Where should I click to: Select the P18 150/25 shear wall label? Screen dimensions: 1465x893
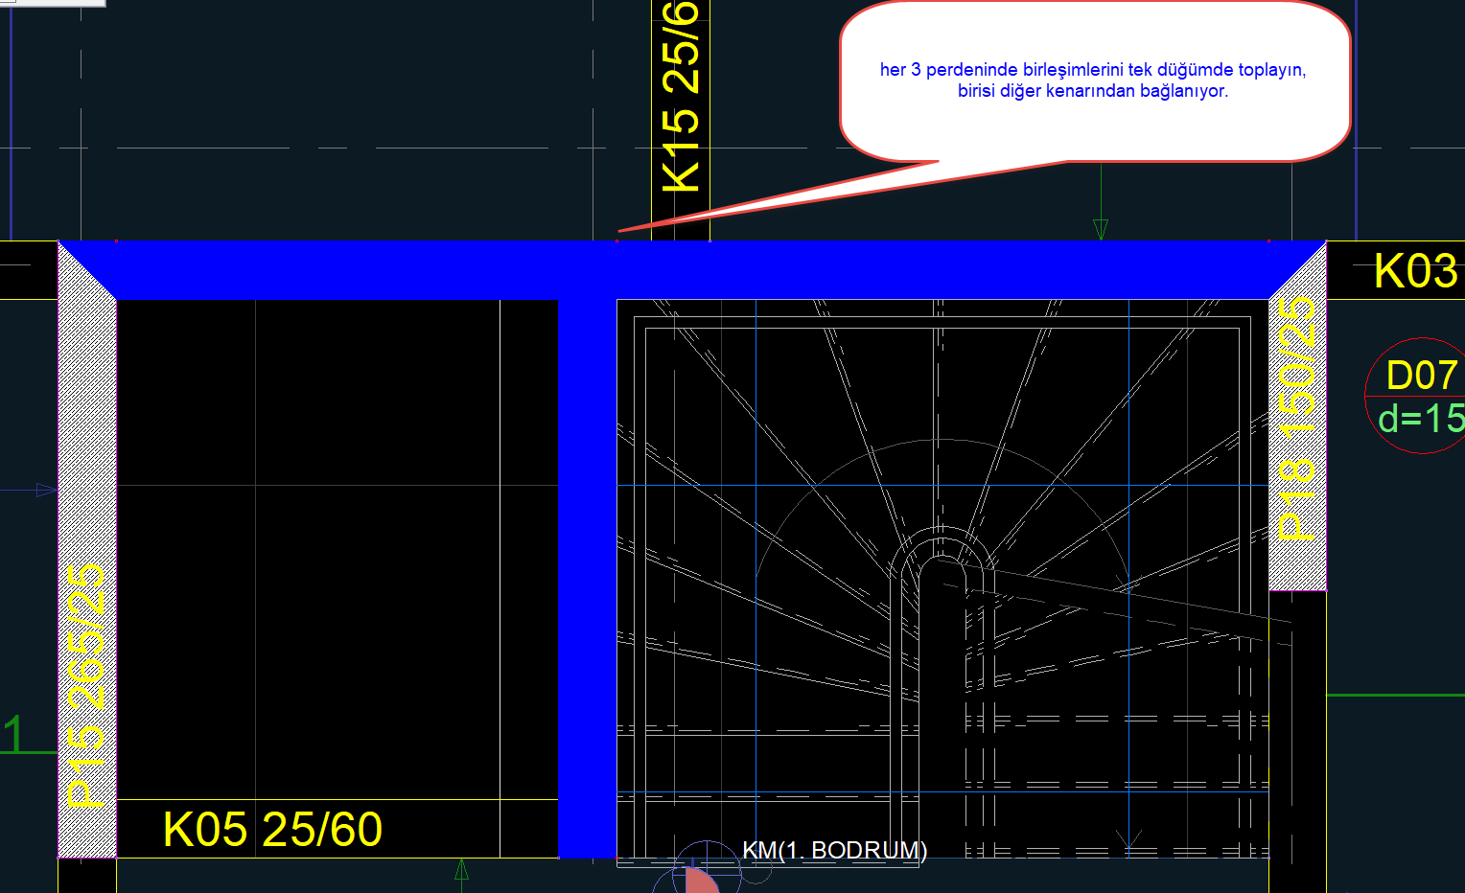pos(1298,420)
